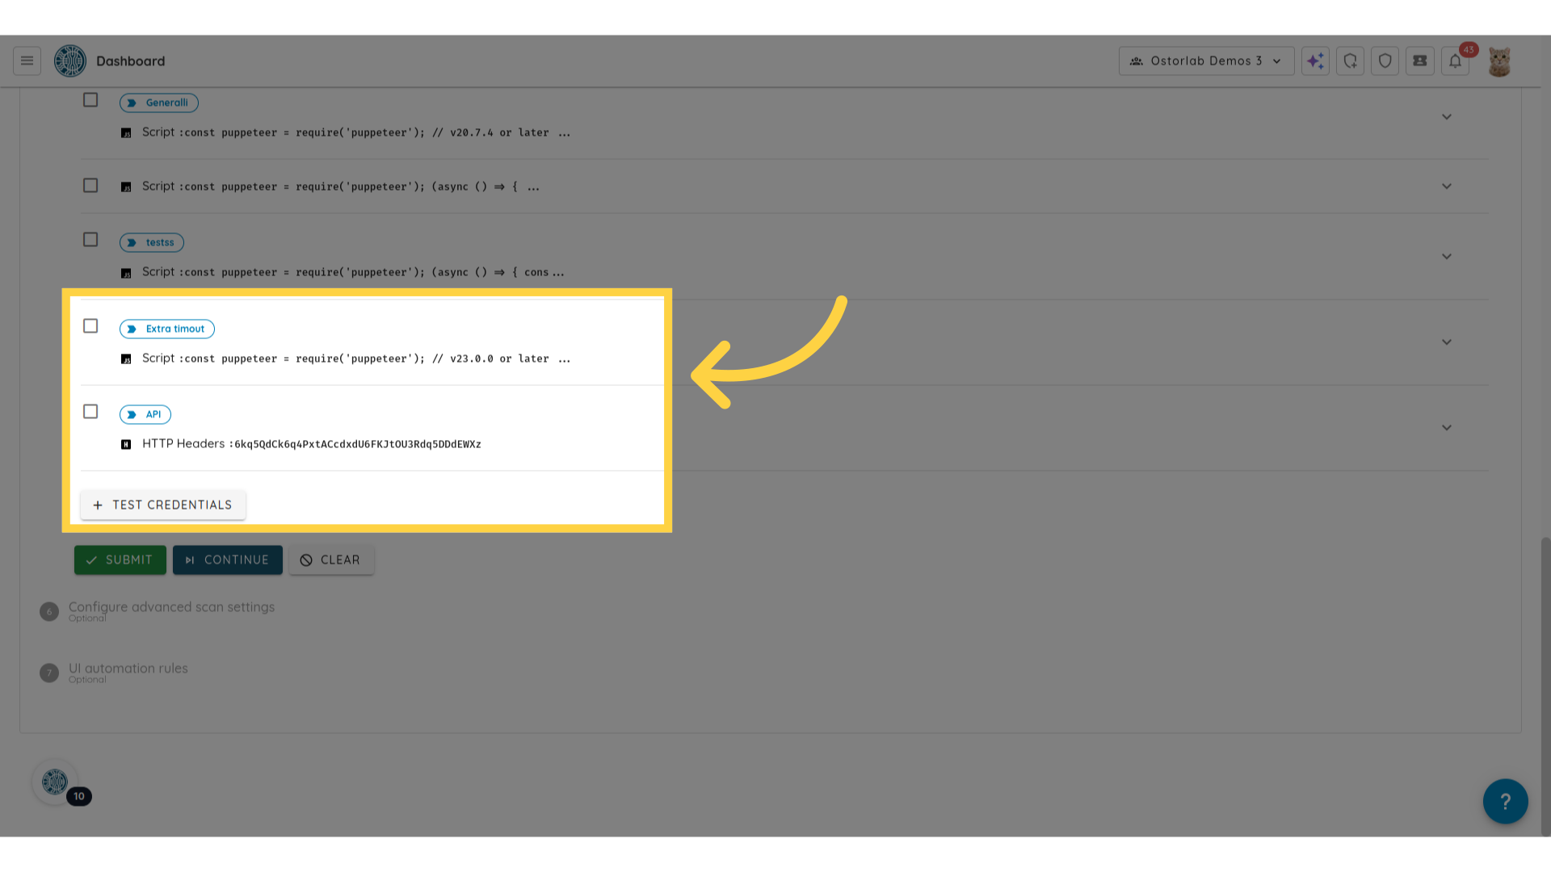This screenshot has width=1551, height=872.
Task: Click the Test Credentials button
Action: [x=163, y=505]
